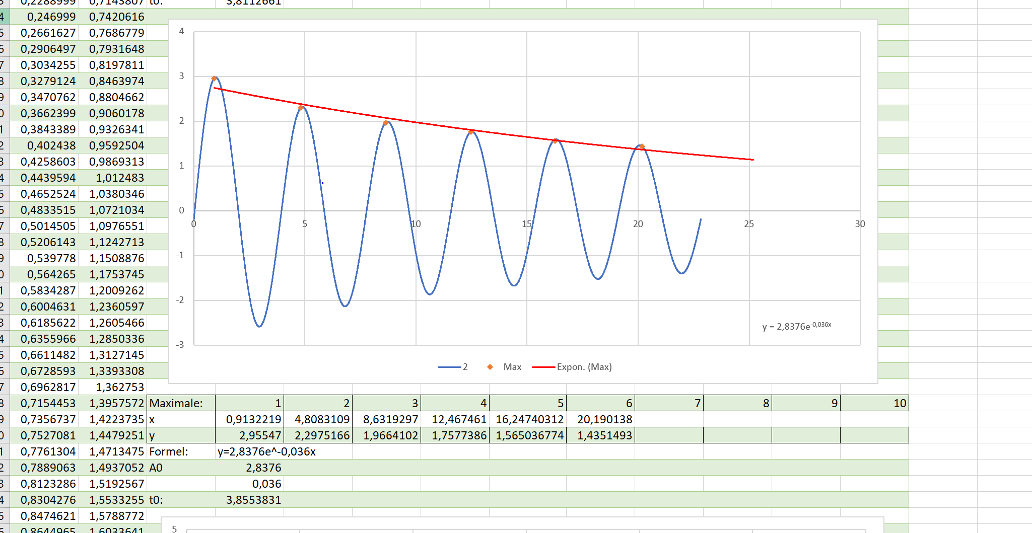The width and height of the screenshot is (1032, 533).
Task: Select the 't0:' label cell near the bottom
Action: click(181, 500)
